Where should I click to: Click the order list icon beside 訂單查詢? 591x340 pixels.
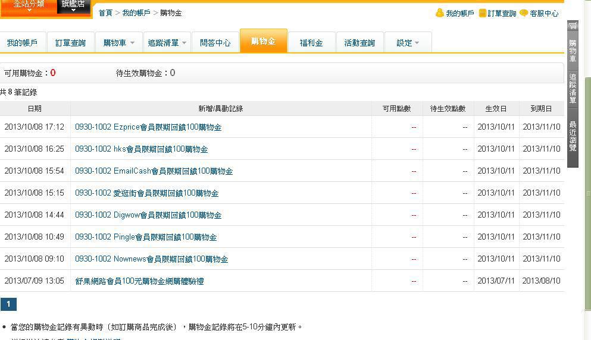pos(483,13)
